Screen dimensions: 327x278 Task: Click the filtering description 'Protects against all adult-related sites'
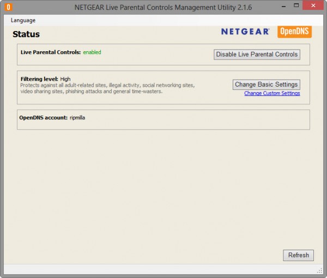point(63,85)
